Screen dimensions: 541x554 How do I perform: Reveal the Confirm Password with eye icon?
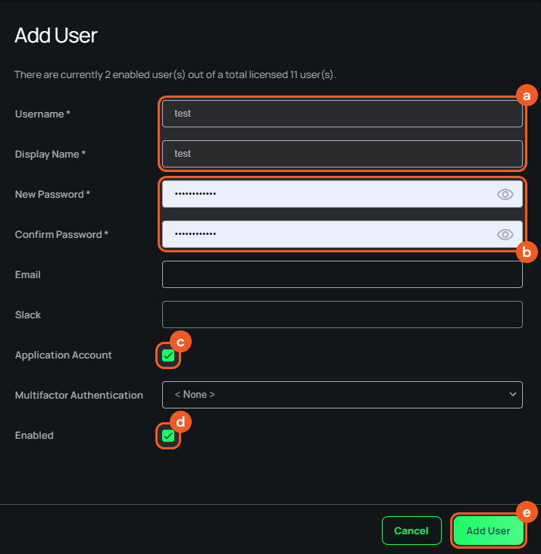tap(505, 235)
